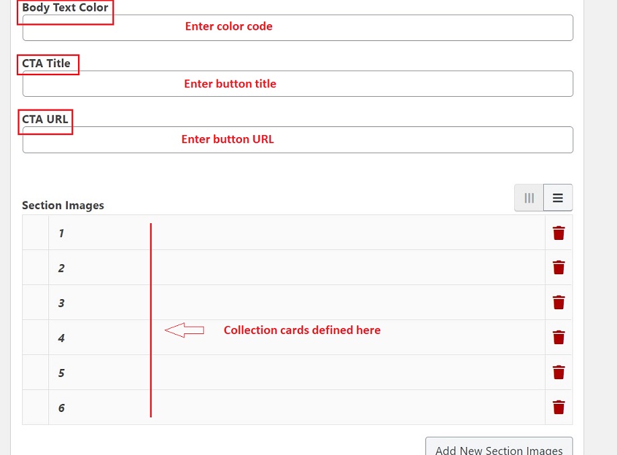Click into the CTA Title text field
This screenshot has width=617, height=455.
(297, 84)
